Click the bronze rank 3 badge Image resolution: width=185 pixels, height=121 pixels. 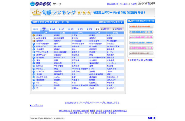pyautogui.click(x=34, y=41)
